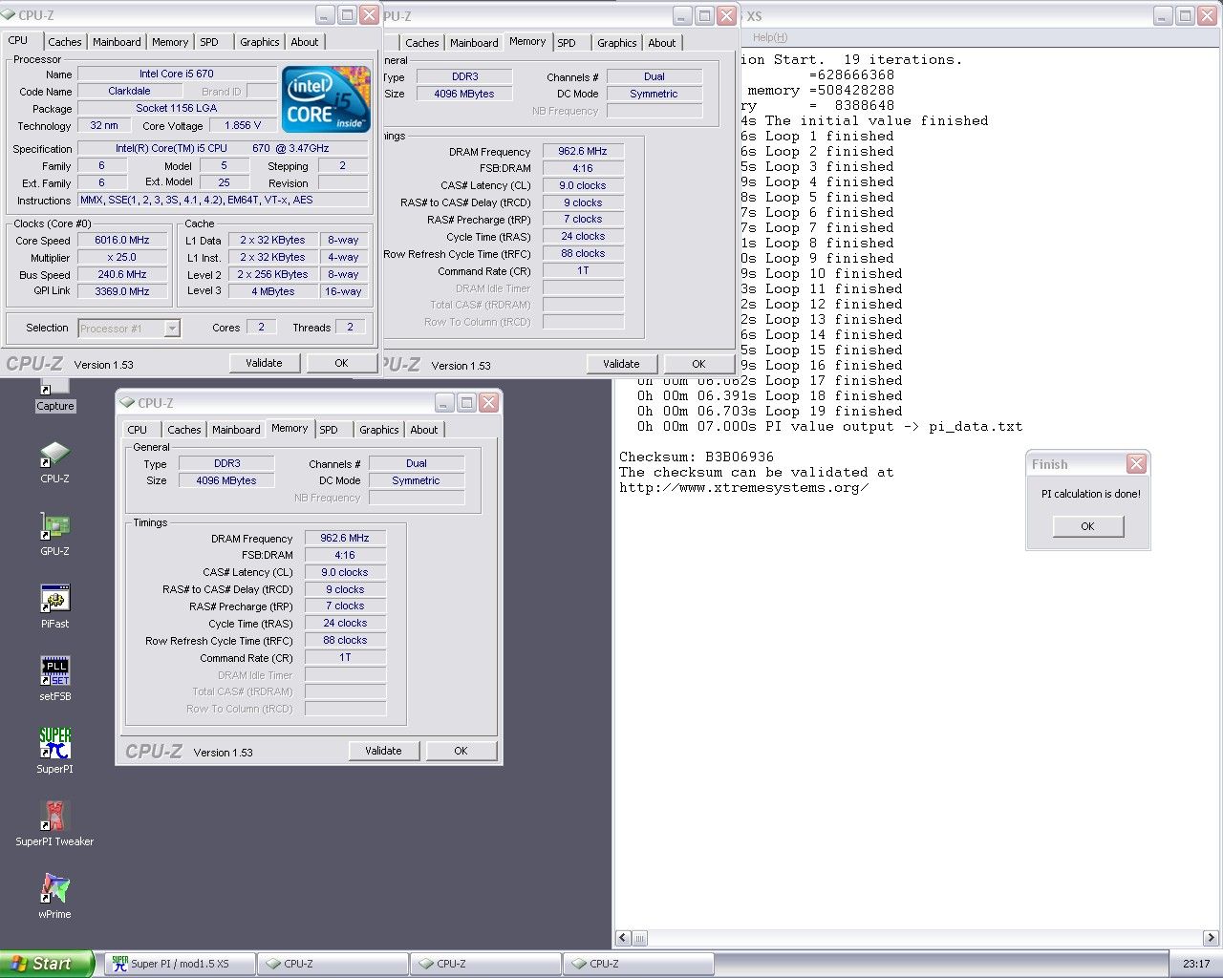The image size is (1223, 978).
Task: Click the core voltage value '1.856 V'
Action: click(243, 126)
